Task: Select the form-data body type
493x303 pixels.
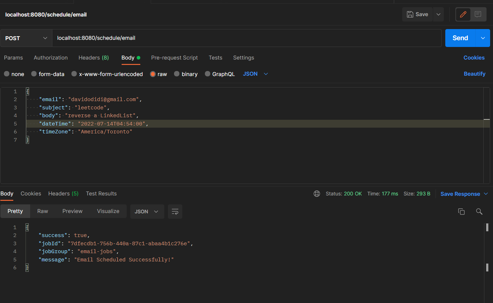Action: [x=48, y=74]
